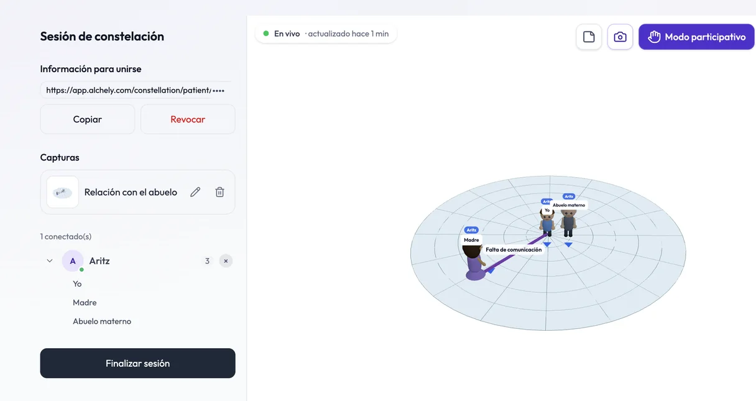Screen dimensions: 756x401
Task: Delete the 'Relación con el abuelo' capture
Action: [x=219, y=192]
